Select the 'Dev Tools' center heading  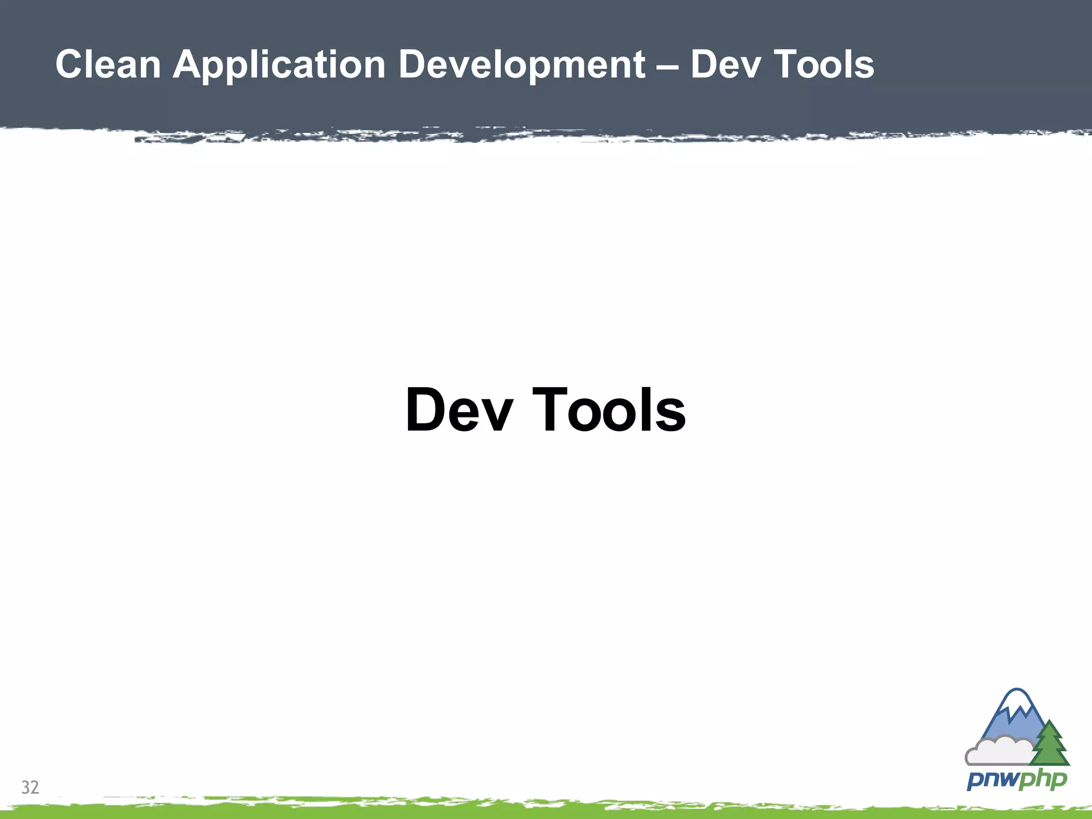545,409
